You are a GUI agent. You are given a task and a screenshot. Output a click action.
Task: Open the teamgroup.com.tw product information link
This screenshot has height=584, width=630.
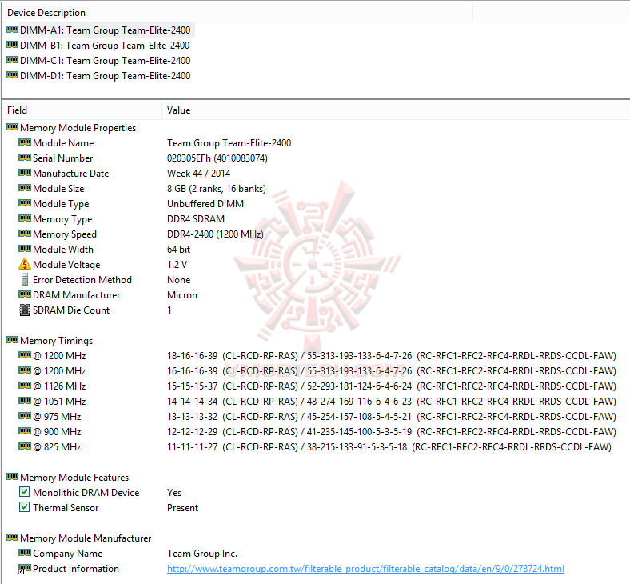pyautogui.click(x=365, y=569)
